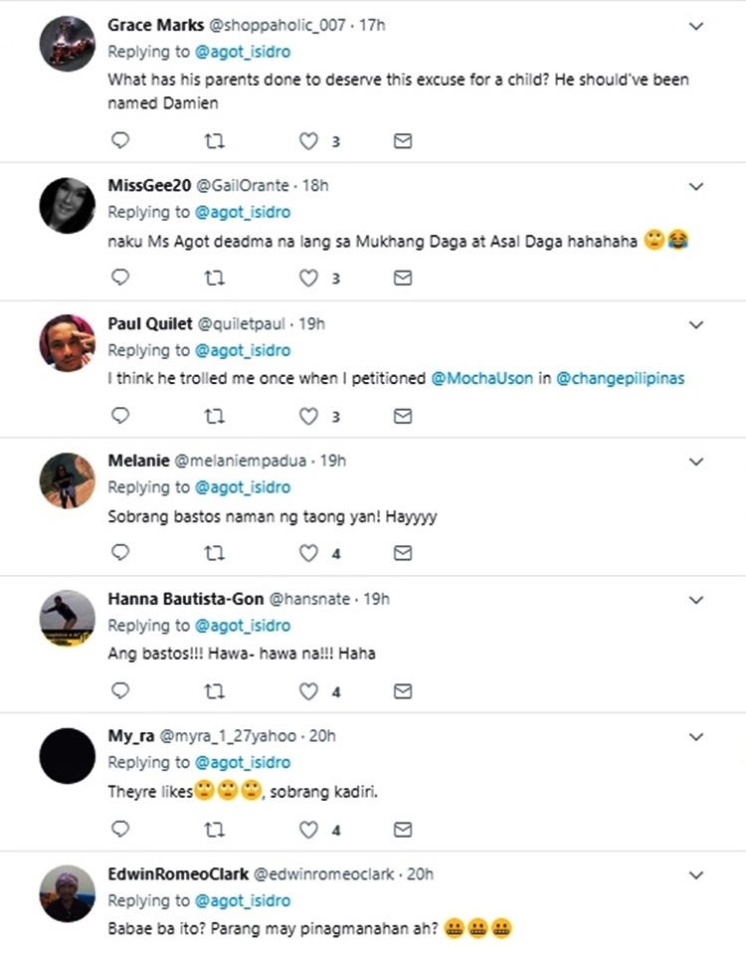Reply to Hanna Bautista-Gon's tweet
The width and height of the screenshot is (746, 955).
click(120, 690)
